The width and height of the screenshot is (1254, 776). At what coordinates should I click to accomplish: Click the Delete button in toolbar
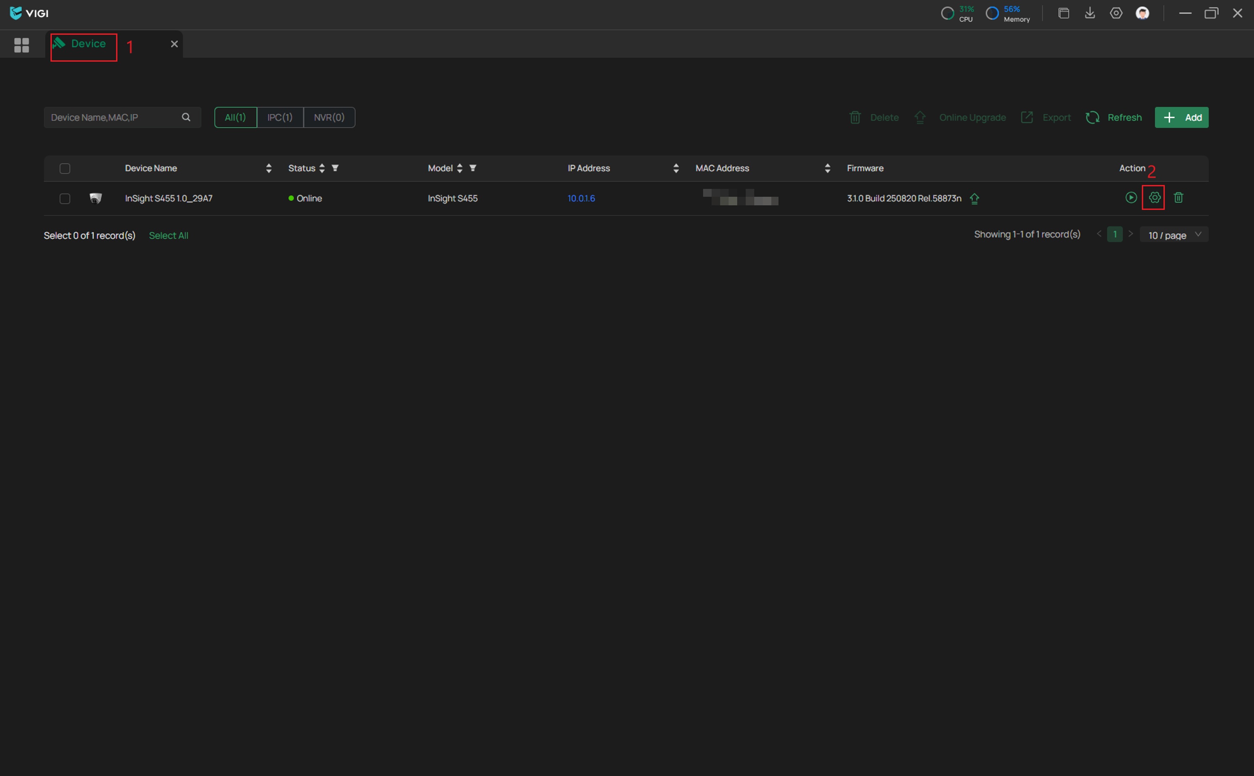pyautogui.click(x=874, y=118)
